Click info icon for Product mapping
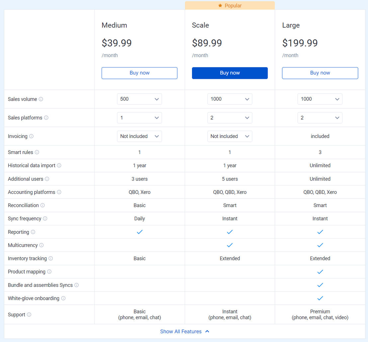Screen dimensions: 368x342 pos(49,272)
